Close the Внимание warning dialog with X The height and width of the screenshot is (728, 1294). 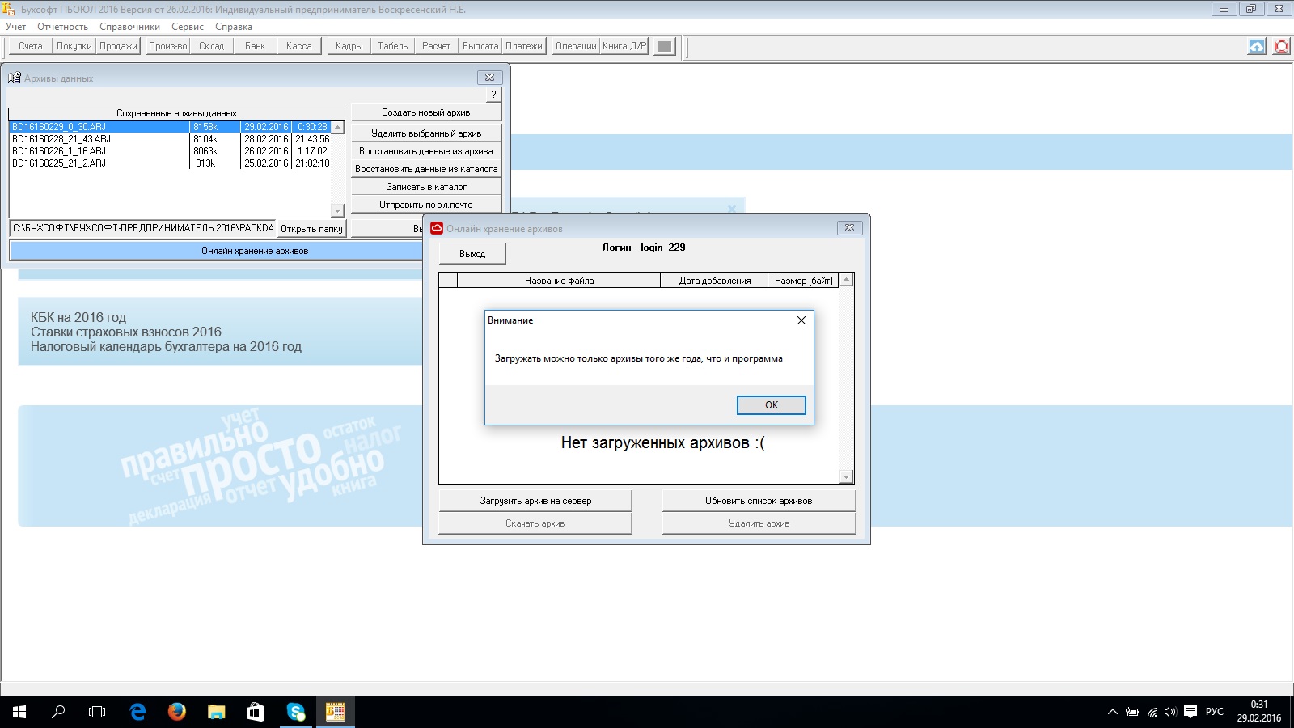coord(801,320)
